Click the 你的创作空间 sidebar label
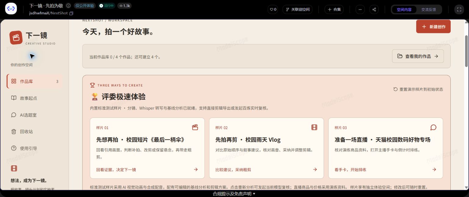 22,65
